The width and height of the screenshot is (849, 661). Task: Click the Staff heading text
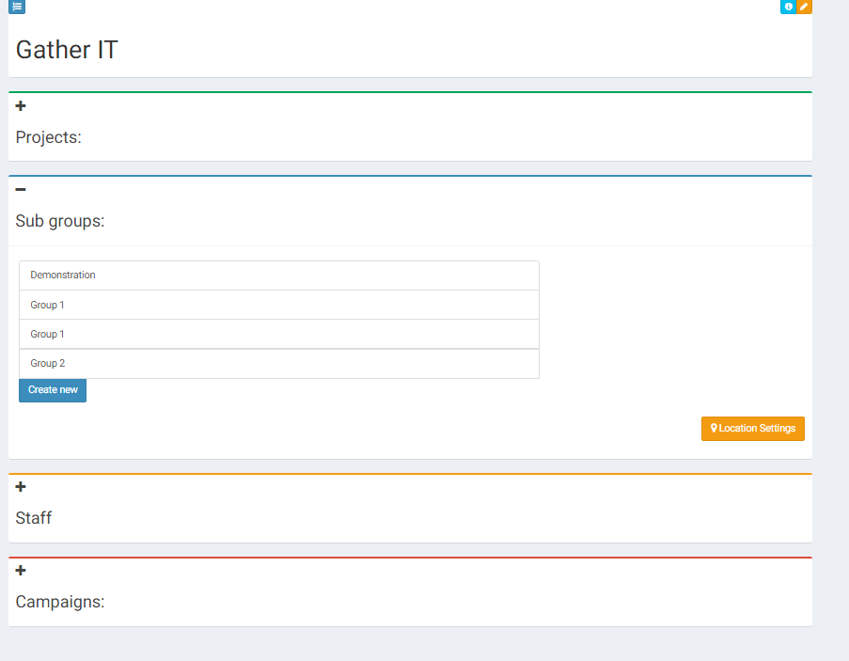[x=34, y=518]
